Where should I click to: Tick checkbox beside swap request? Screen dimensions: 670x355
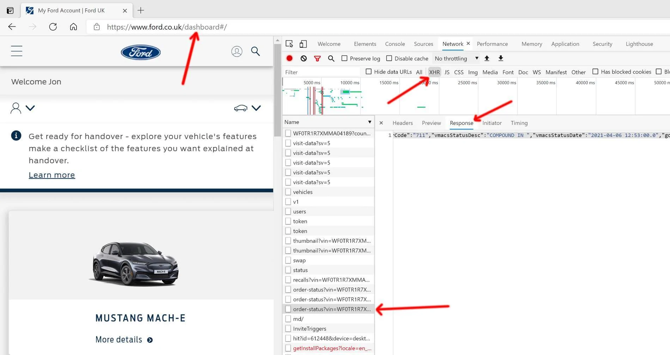288,260
